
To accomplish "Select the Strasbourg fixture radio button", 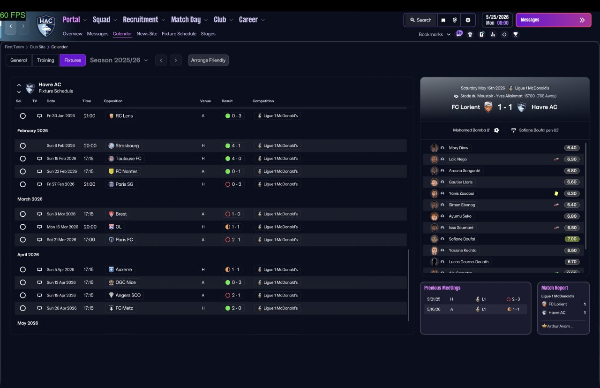I will point(22,146).
